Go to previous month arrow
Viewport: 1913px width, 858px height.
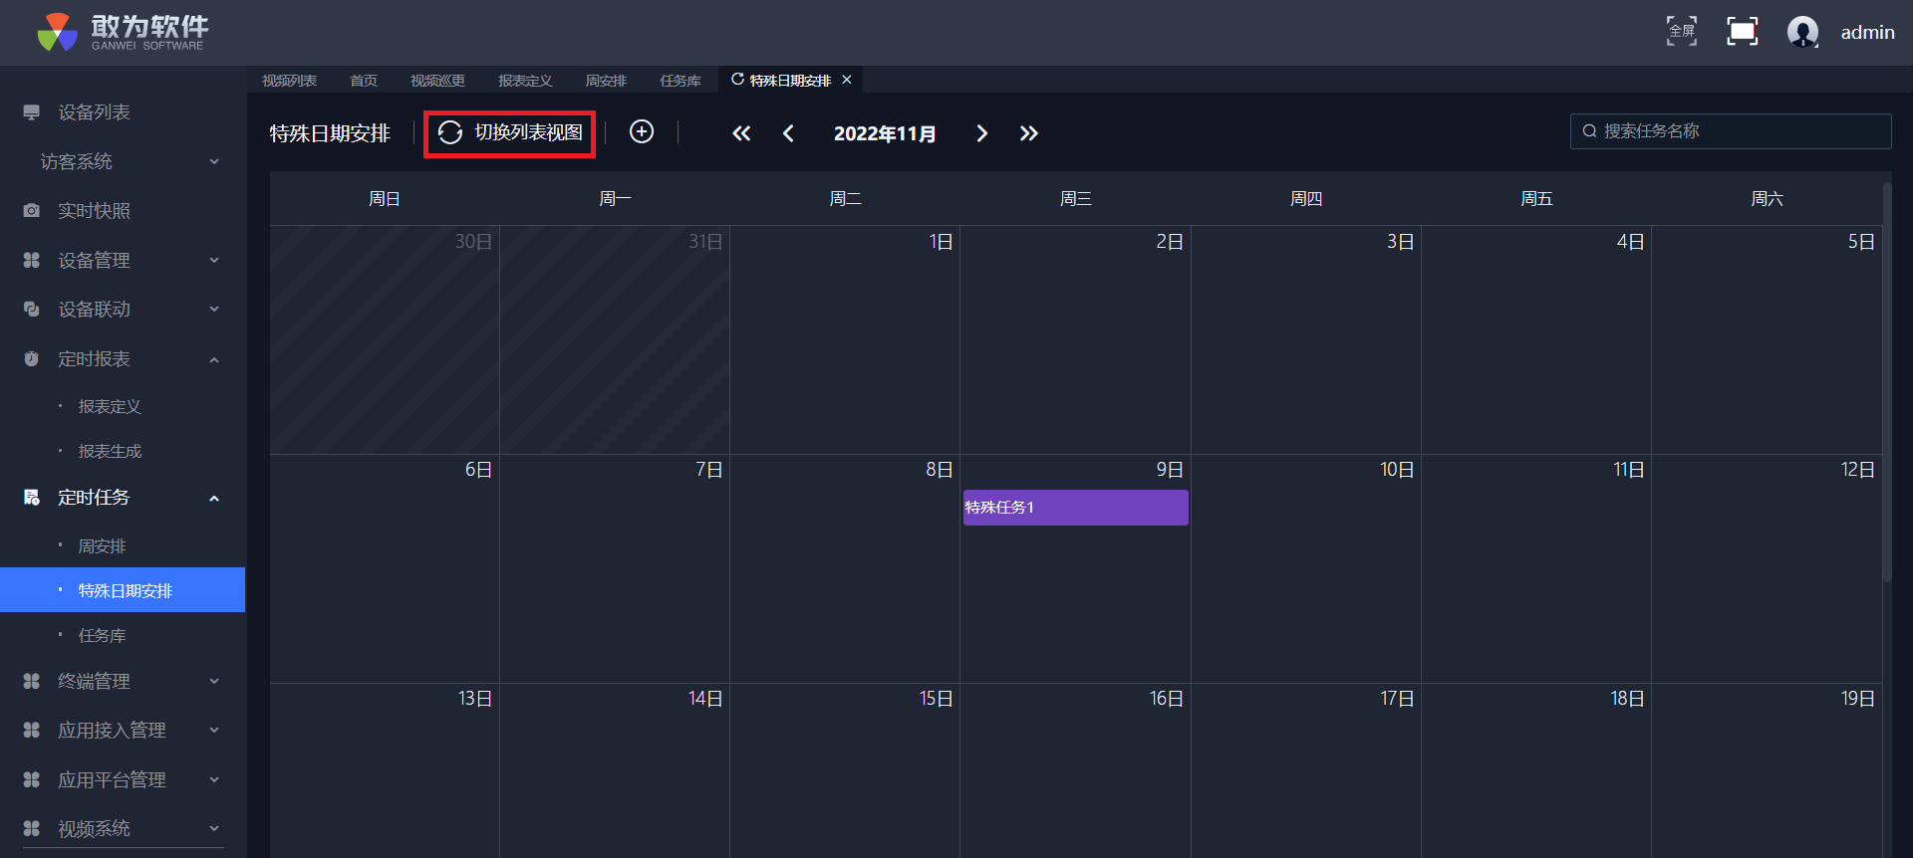[x=788, y=133]
